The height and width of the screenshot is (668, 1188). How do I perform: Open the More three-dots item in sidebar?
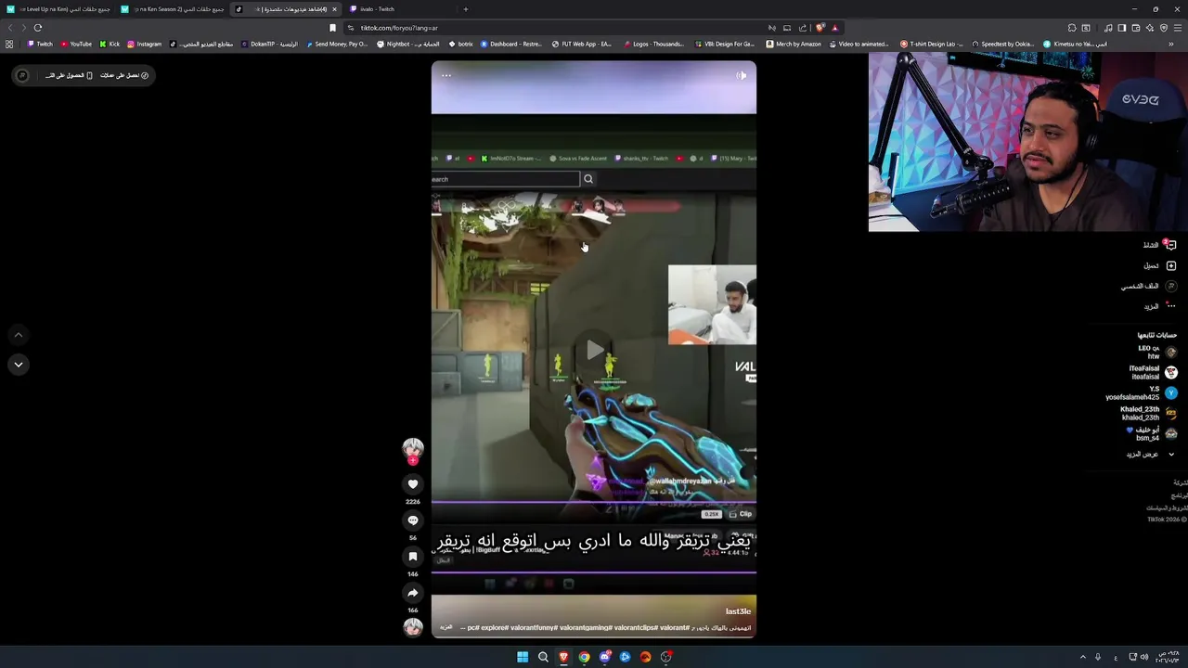coord(1171,306)
